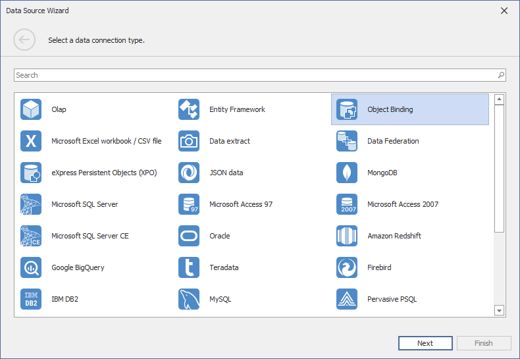Pick the MongoDB leaf icon
The width and height of the screenshot is (520, 359).
(347, 173)
